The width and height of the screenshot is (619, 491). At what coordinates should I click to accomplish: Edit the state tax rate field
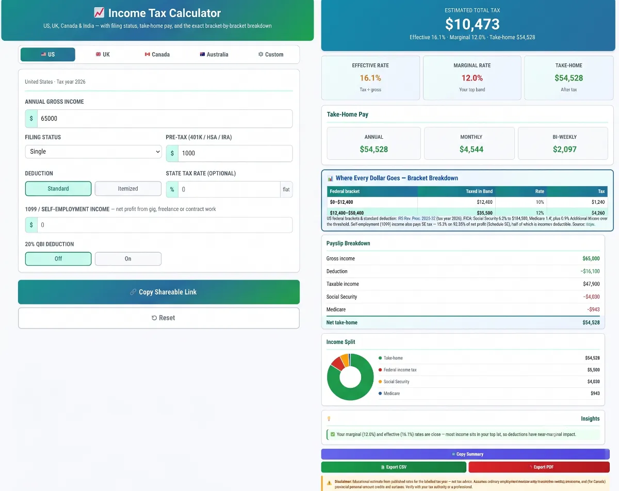tap(229, 189)
